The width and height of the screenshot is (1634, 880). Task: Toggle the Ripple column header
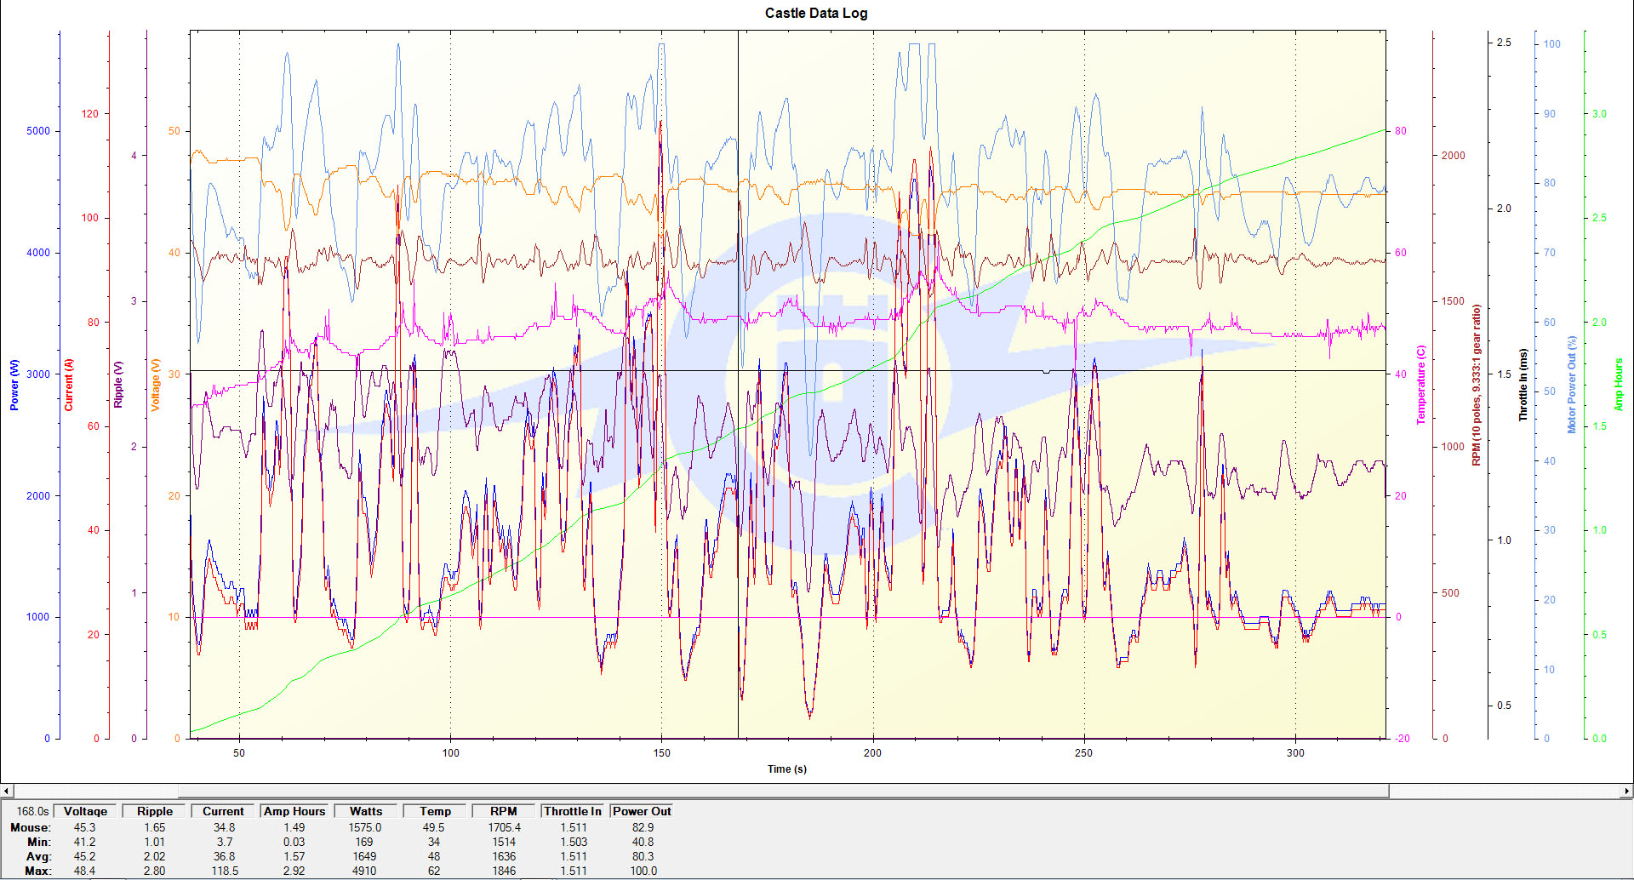point(155,811)
